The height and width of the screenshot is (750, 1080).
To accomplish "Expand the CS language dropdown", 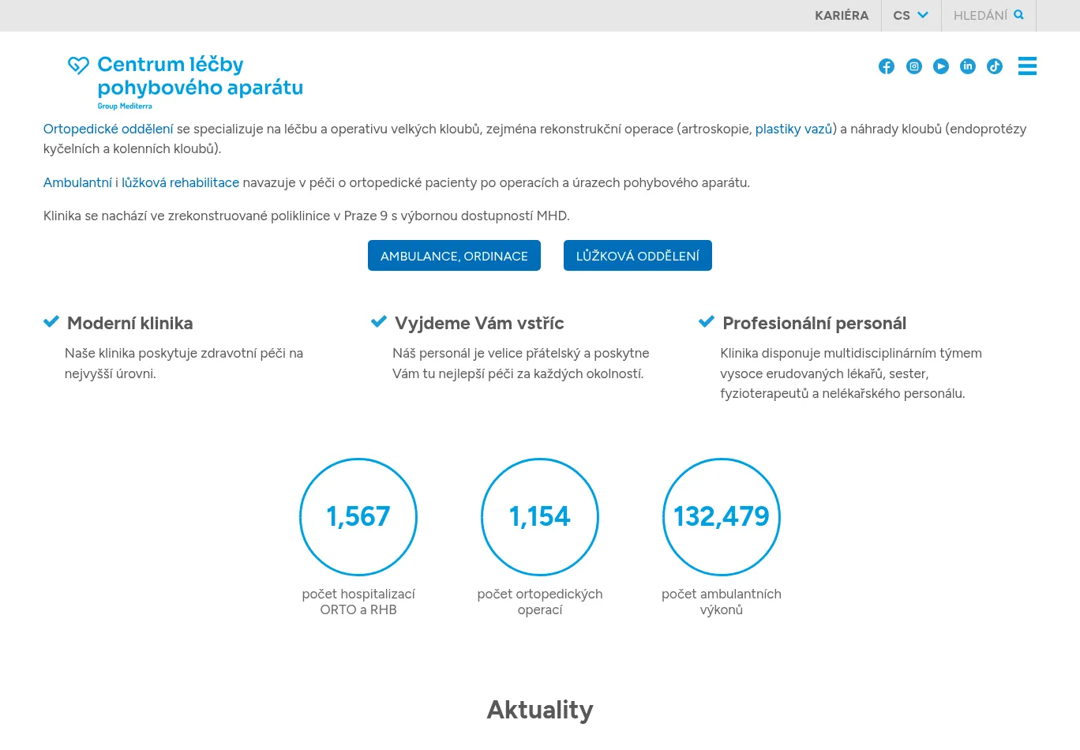I will (911, 15).
